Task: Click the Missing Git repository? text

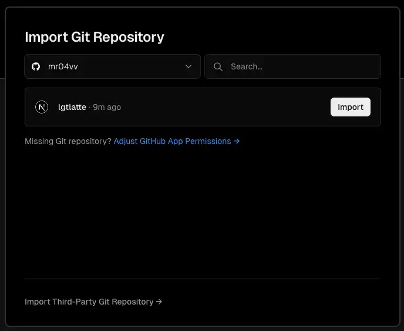Action: click(x=68, y=141)
